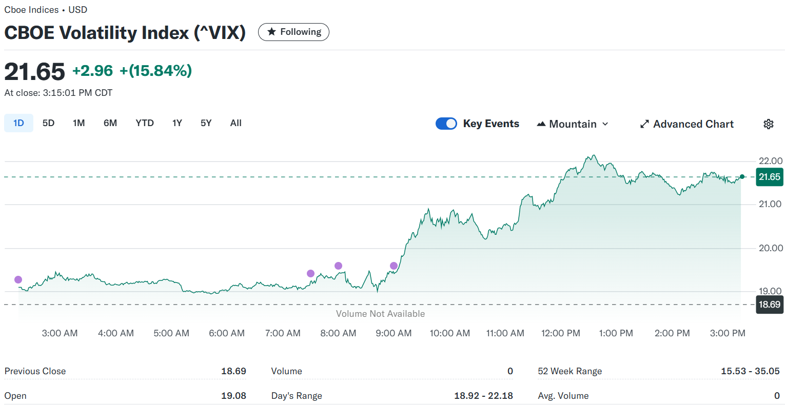
Task: Click the 3:00 AM time axis label
Action: [60, 333]
